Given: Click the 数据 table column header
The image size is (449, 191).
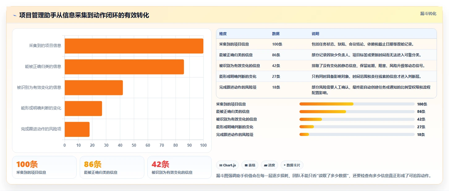Looking at the screenshot, I should (x=276, y=34).
